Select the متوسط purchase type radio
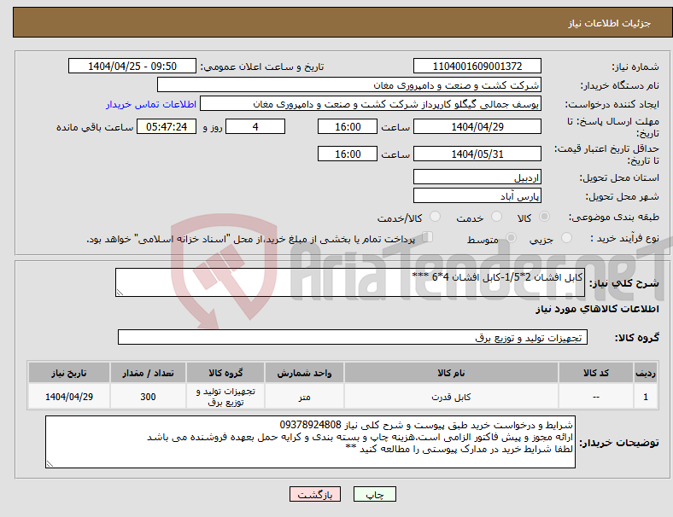Screen dimensions: 673x517 [511, 238]
